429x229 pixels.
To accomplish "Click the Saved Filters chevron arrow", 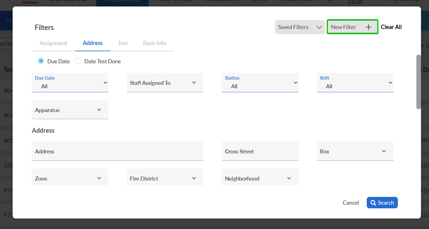I will (x=319, y=27).
